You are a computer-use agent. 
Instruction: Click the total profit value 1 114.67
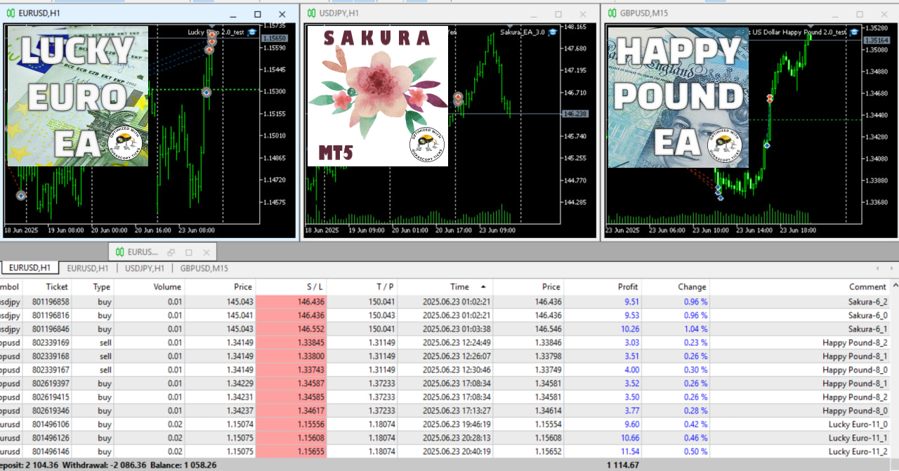623,465
